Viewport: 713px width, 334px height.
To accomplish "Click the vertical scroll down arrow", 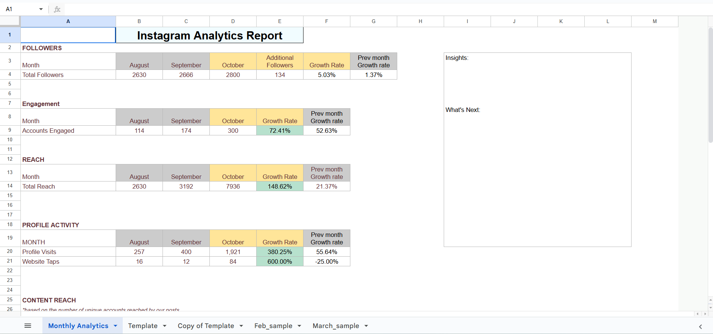I will (x=710, y=308).
